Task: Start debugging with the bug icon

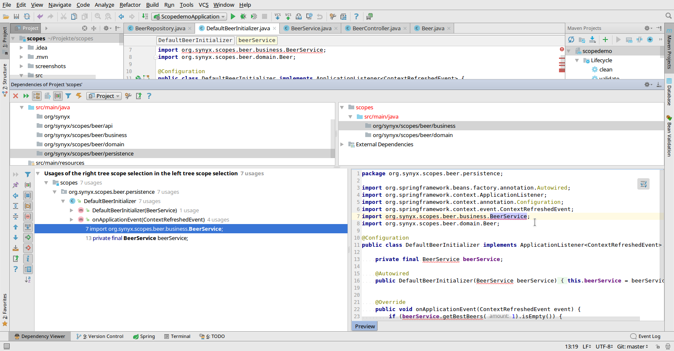Action: tap(243, 16)
